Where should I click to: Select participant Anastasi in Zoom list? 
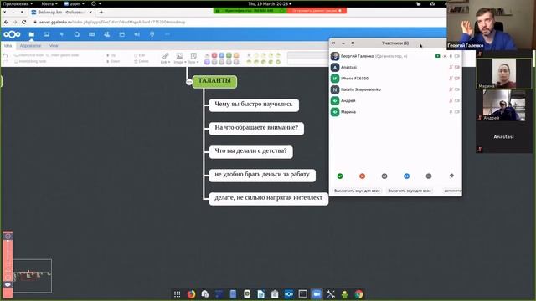point(395,67)
